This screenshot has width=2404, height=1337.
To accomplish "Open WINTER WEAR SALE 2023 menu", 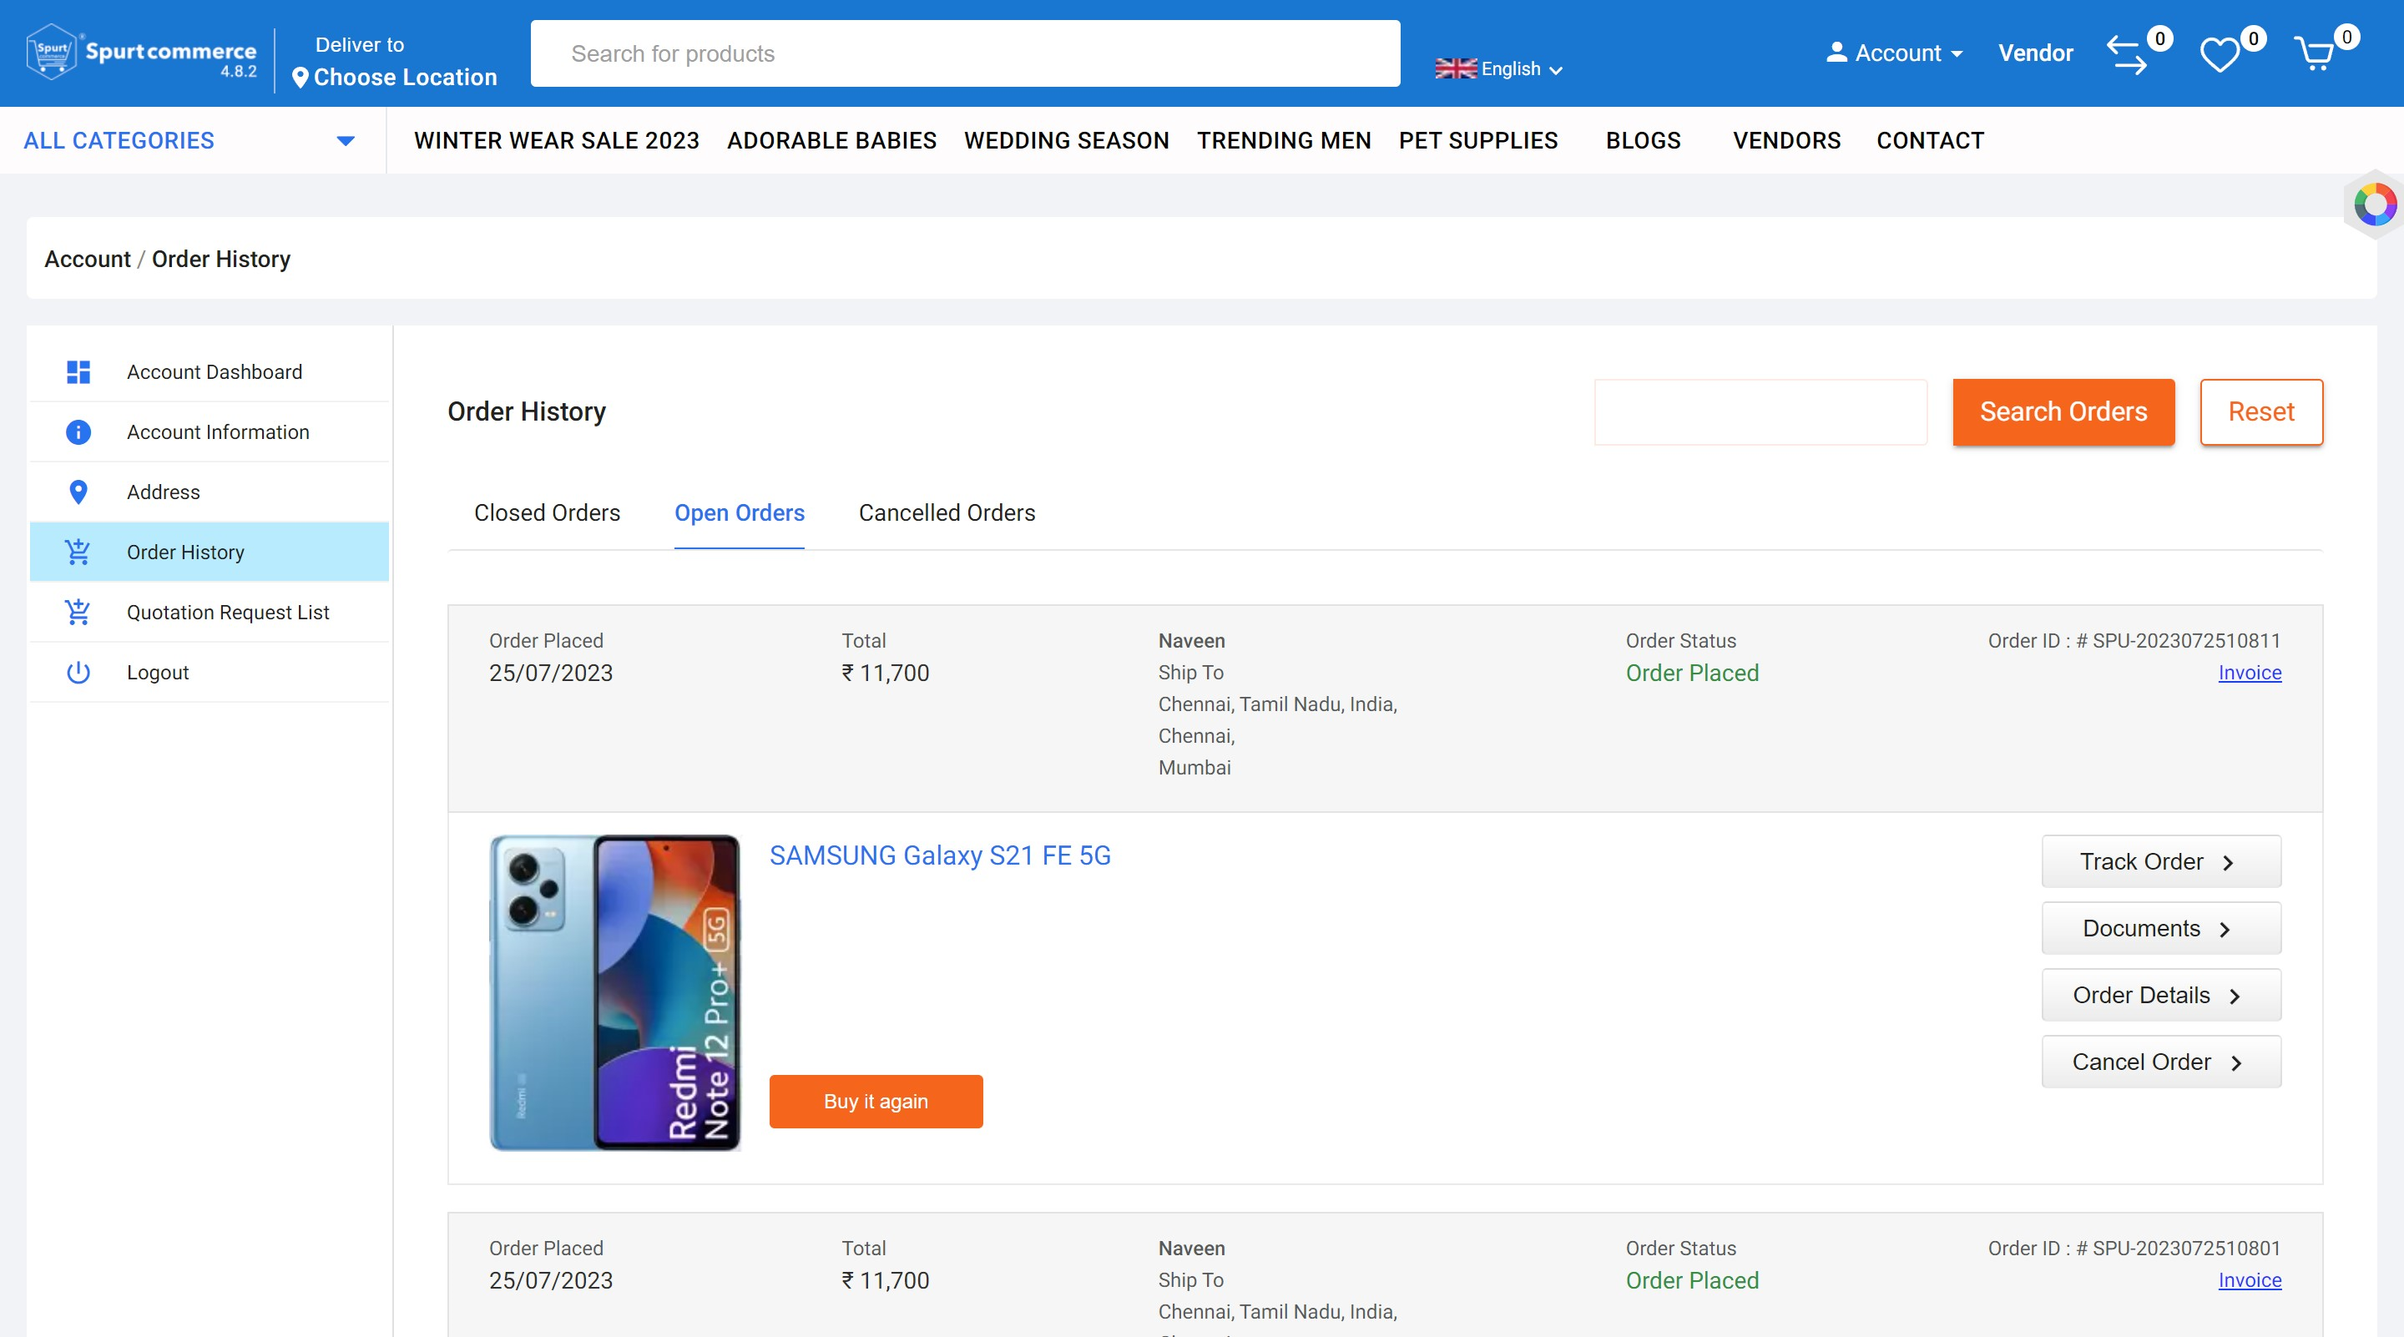I will coord(556,141).
